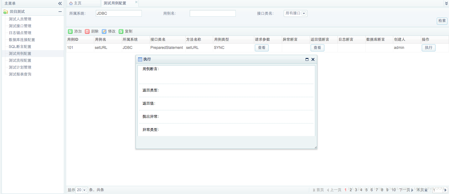Screen dimensions: 449x194
Task: Click the 用例名 input field
Action: click(x=213, y=13)
